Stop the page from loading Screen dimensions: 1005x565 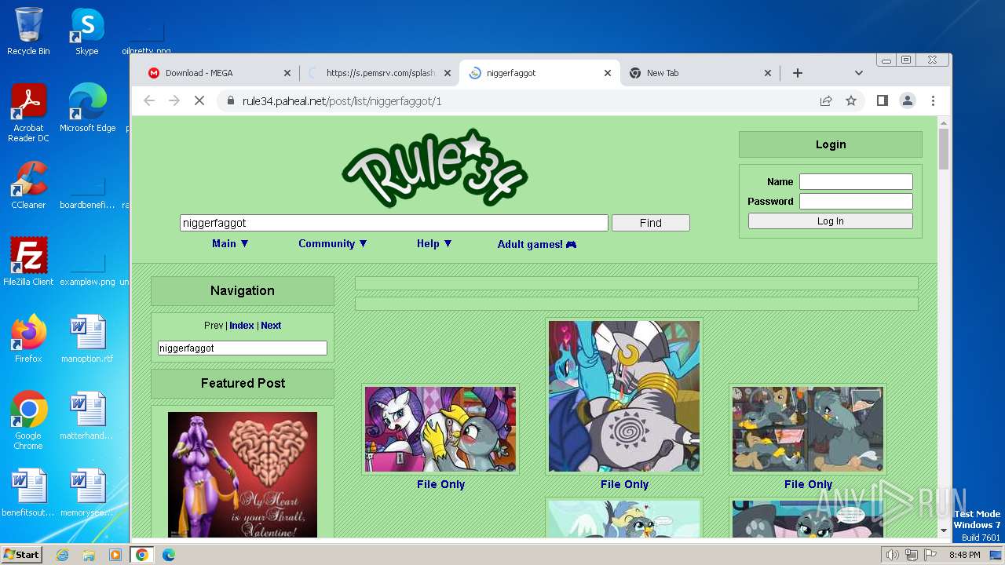199,100
